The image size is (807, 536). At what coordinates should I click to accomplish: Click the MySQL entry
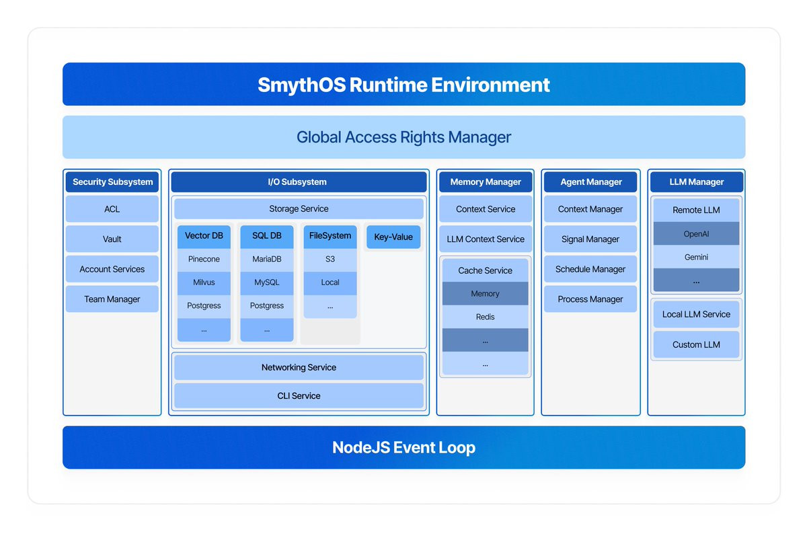(x=267, y=282)
